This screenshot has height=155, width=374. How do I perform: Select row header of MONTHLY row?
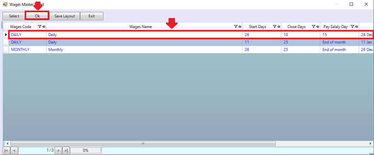pyautogui.click(x=6, y=50)
